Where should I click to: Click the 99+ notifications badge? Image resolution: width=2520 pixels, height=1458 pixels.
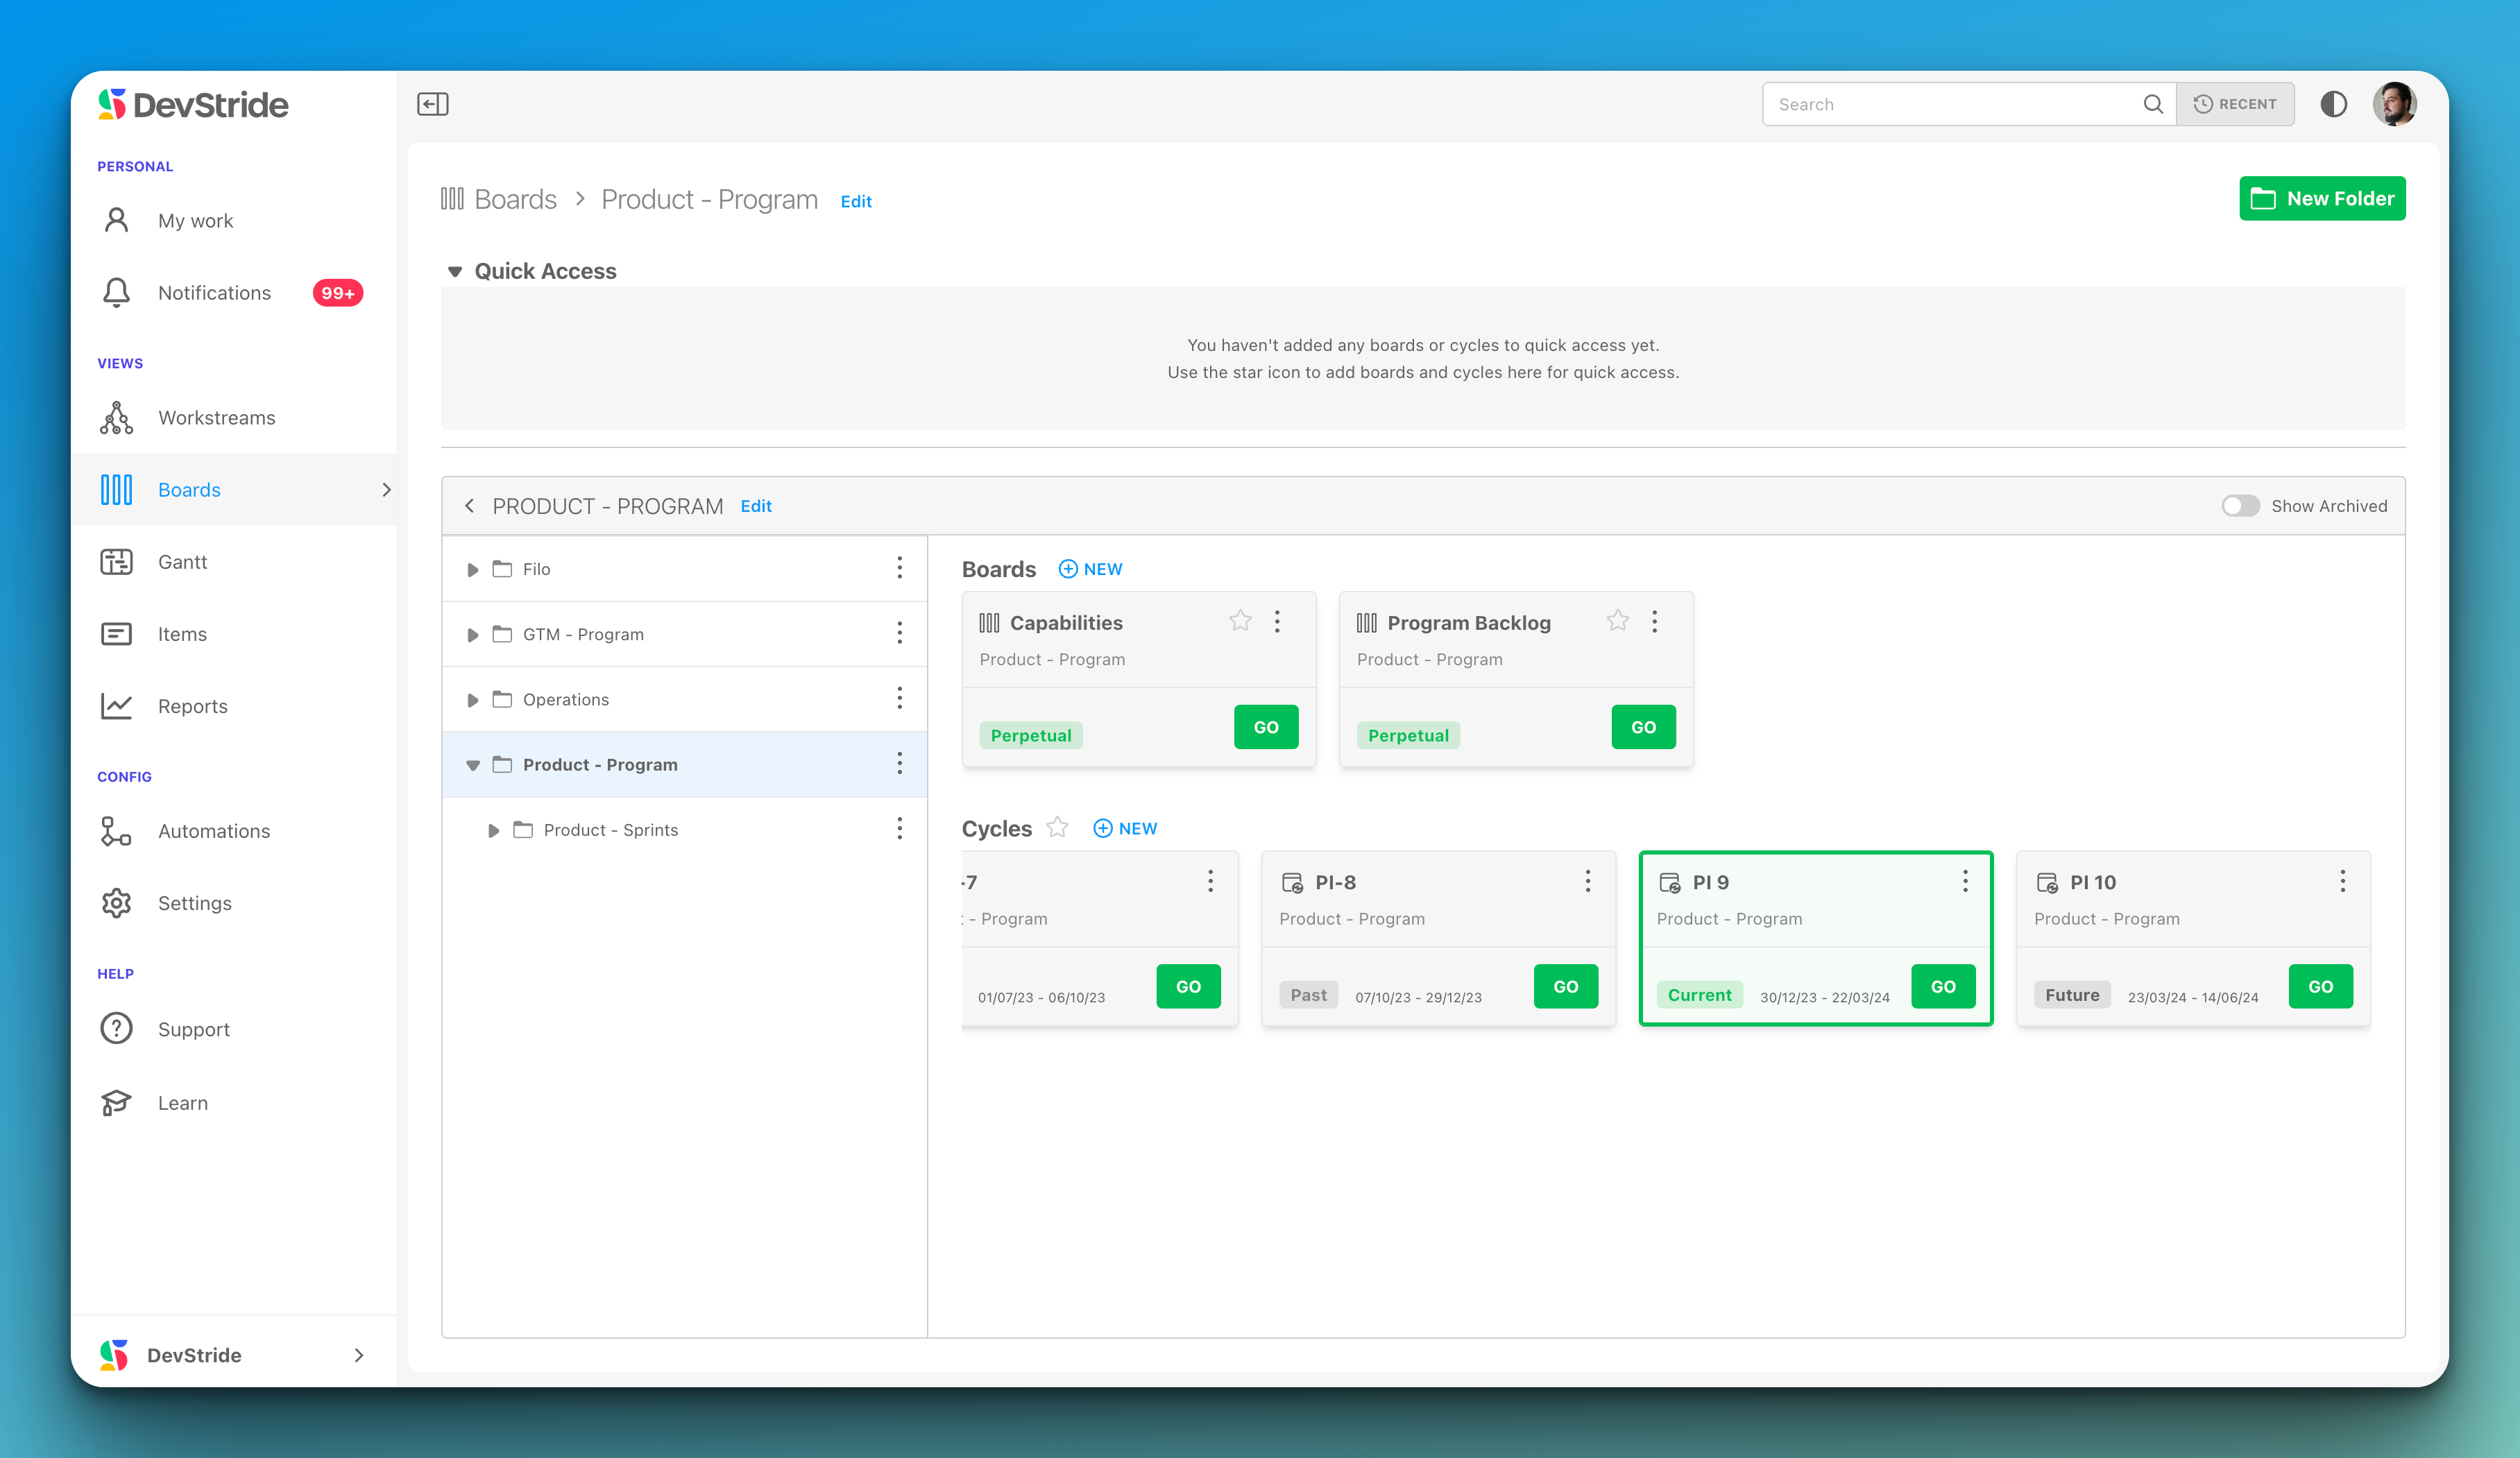point(338,293)
